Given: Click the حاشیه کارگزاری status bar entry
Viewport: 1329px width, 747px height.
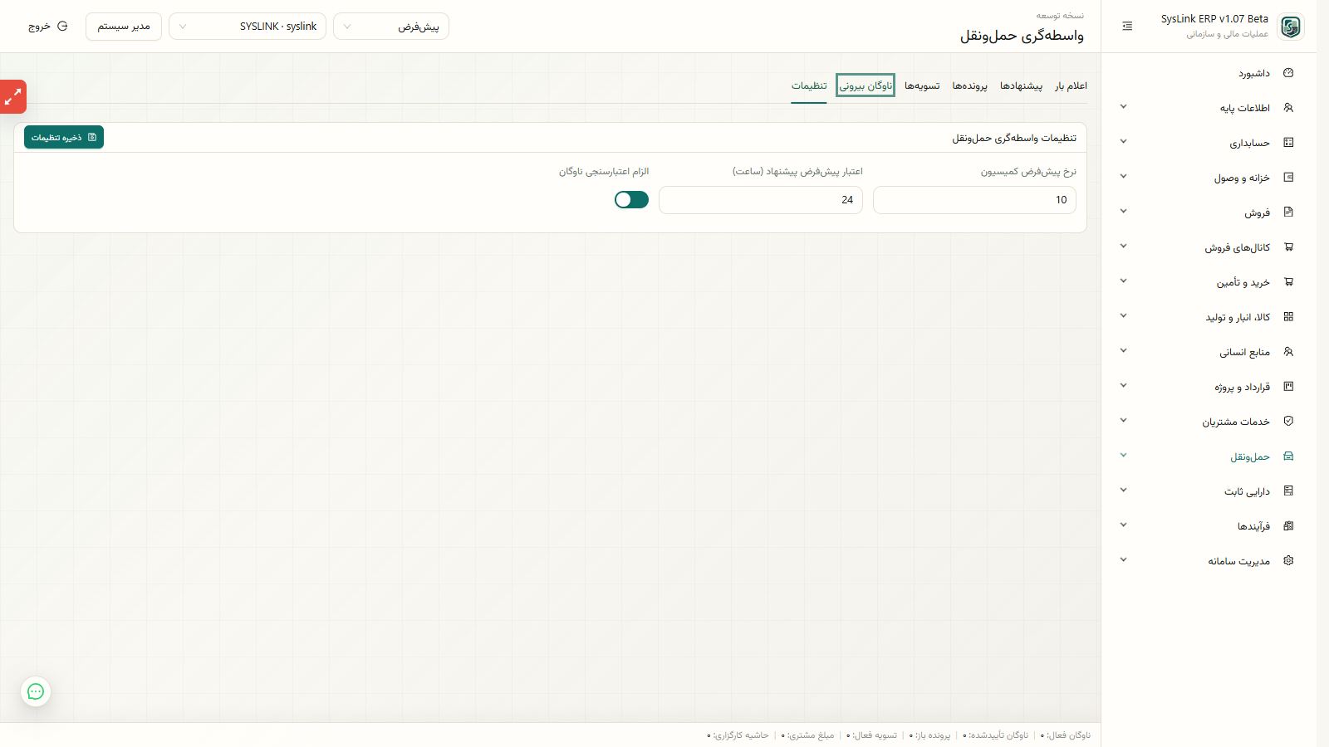Looking at the screenshot, I should pyautogui.click(x=738, y=735).
